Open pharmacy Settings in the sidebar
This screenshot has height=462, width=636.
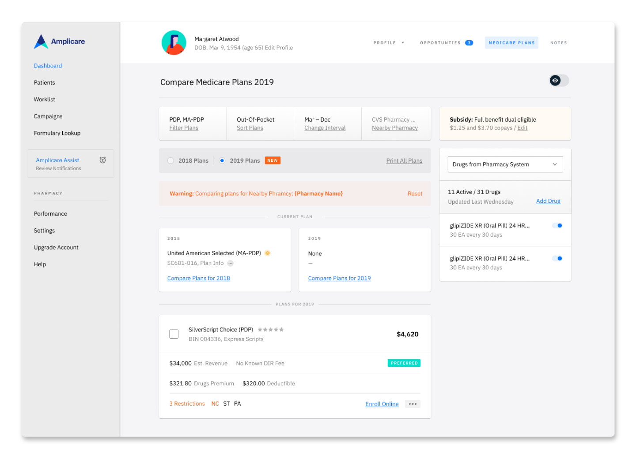pos(45,231)
